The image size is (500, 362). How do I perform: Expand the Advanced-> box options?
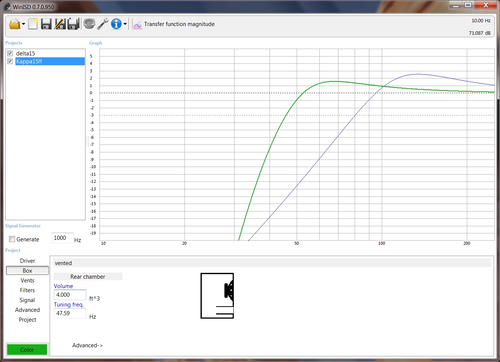pyautogui.click(x=87, y=345)
